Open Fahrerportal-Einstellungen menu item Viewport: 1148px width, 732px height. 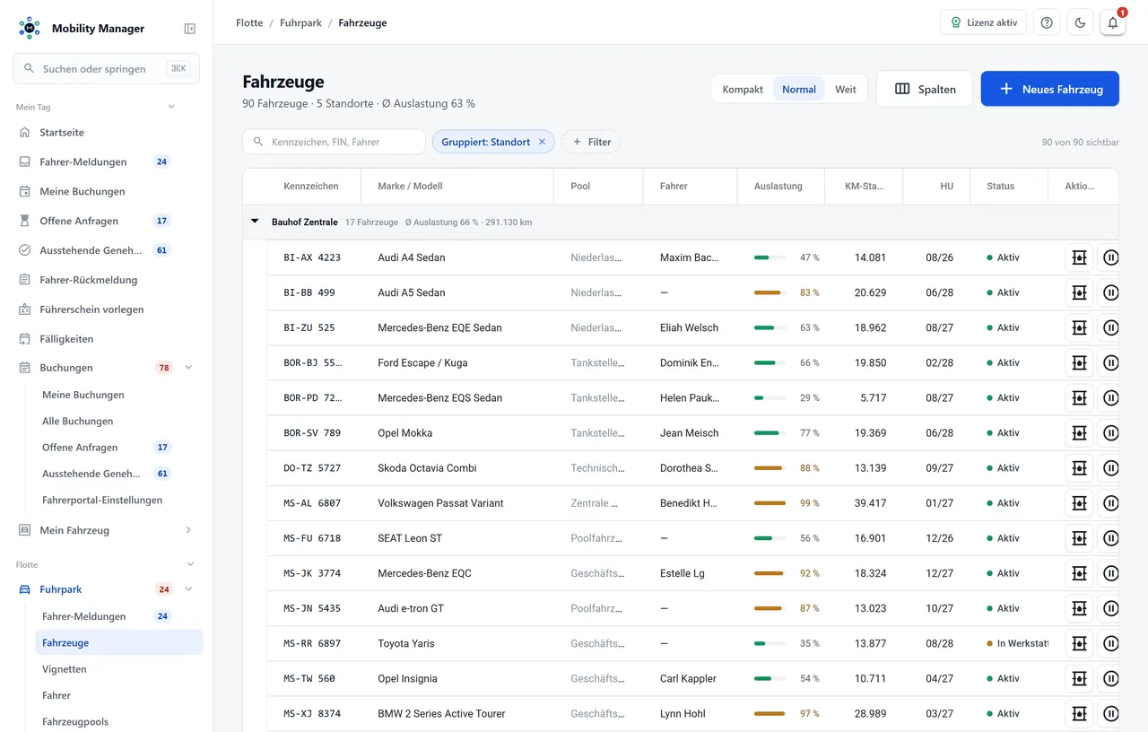pos(119,500)
